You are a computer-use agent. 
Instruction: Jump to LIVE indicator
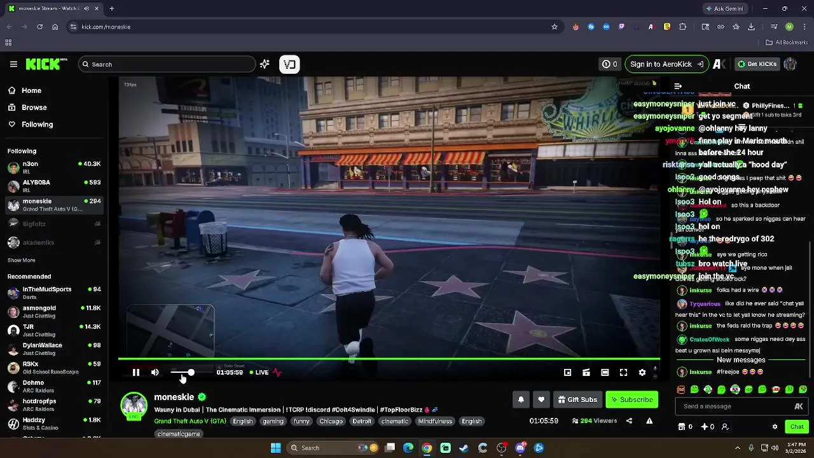point(259,372)
